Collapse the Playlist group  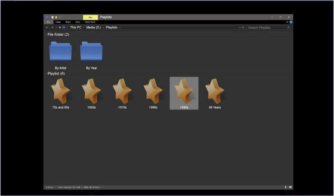[x=46, y=74]
